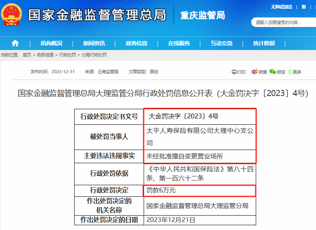Image resolution: width=316 pixels, height=230 pixels.
Task: Click the national emblem logo
Action: [x=12, y=15]
